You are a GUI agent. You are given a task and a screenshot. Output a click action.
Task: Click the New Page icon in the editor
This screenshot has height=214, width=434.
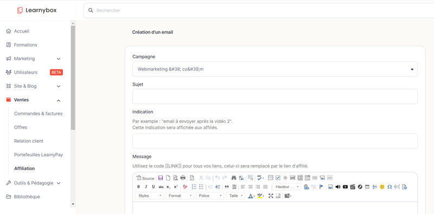[168, 178]
